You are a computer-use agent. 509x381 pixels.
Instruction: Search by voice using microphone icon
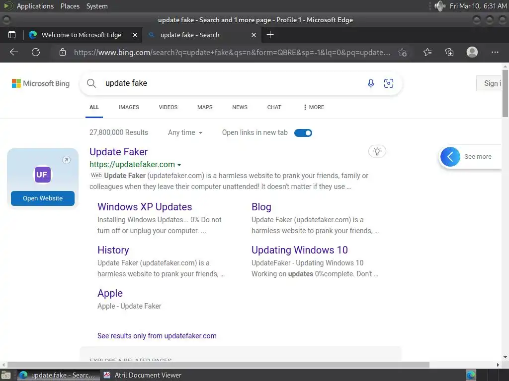click(371, 83)
